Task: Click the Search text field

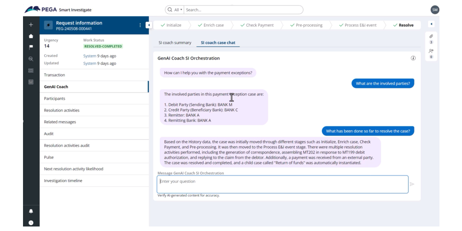Action: point(243,10)
